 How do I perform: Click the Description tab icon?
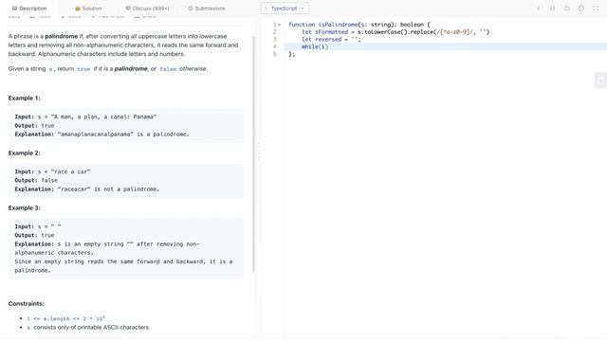click(x=15, y=9)
